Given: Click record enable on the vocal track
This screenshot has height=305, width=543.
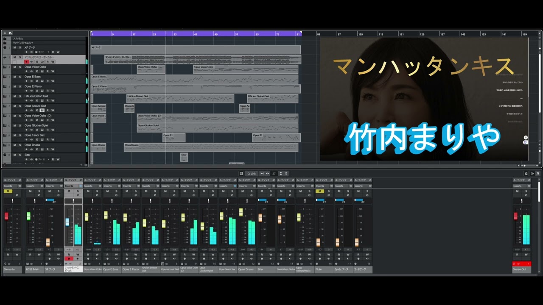Looking at the screenshot, I should [26, 62].
